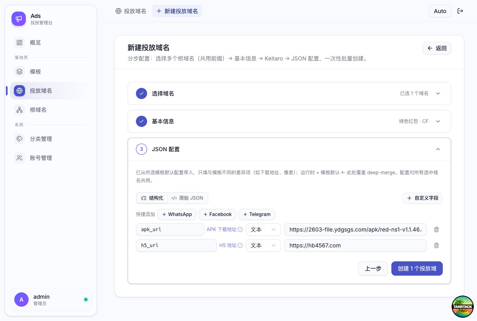Open the 根域名 root domains page
This screenshot has width=477, height=321.
[x=51, y=110]
